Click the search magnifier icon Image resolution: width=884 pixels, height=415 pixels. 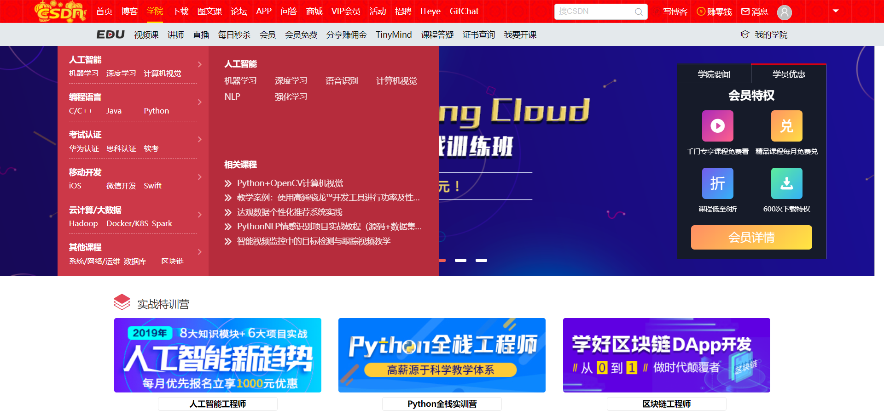tap(639, 12)
